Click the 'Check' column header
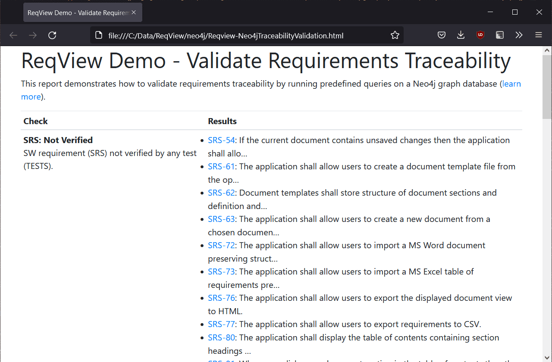 (x=35, y=121)
